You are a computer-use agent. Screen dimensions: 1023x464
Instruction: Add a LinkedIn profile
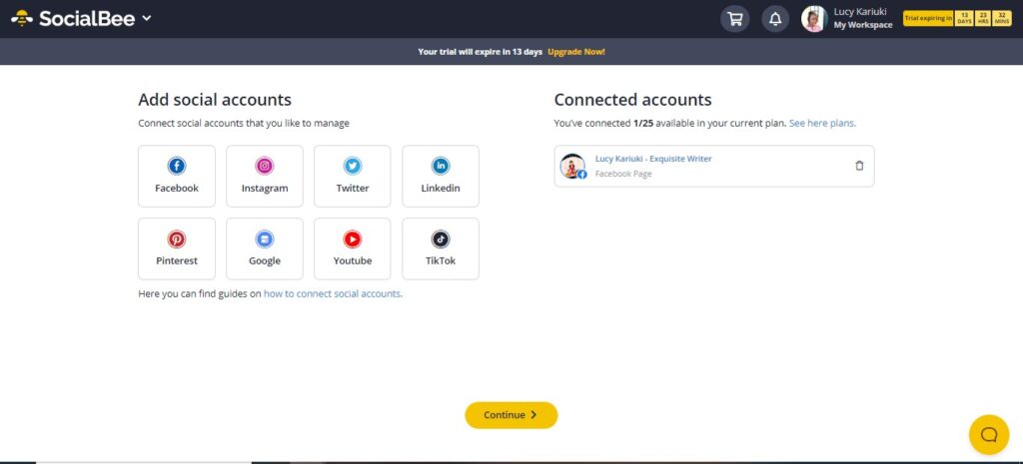441,176
